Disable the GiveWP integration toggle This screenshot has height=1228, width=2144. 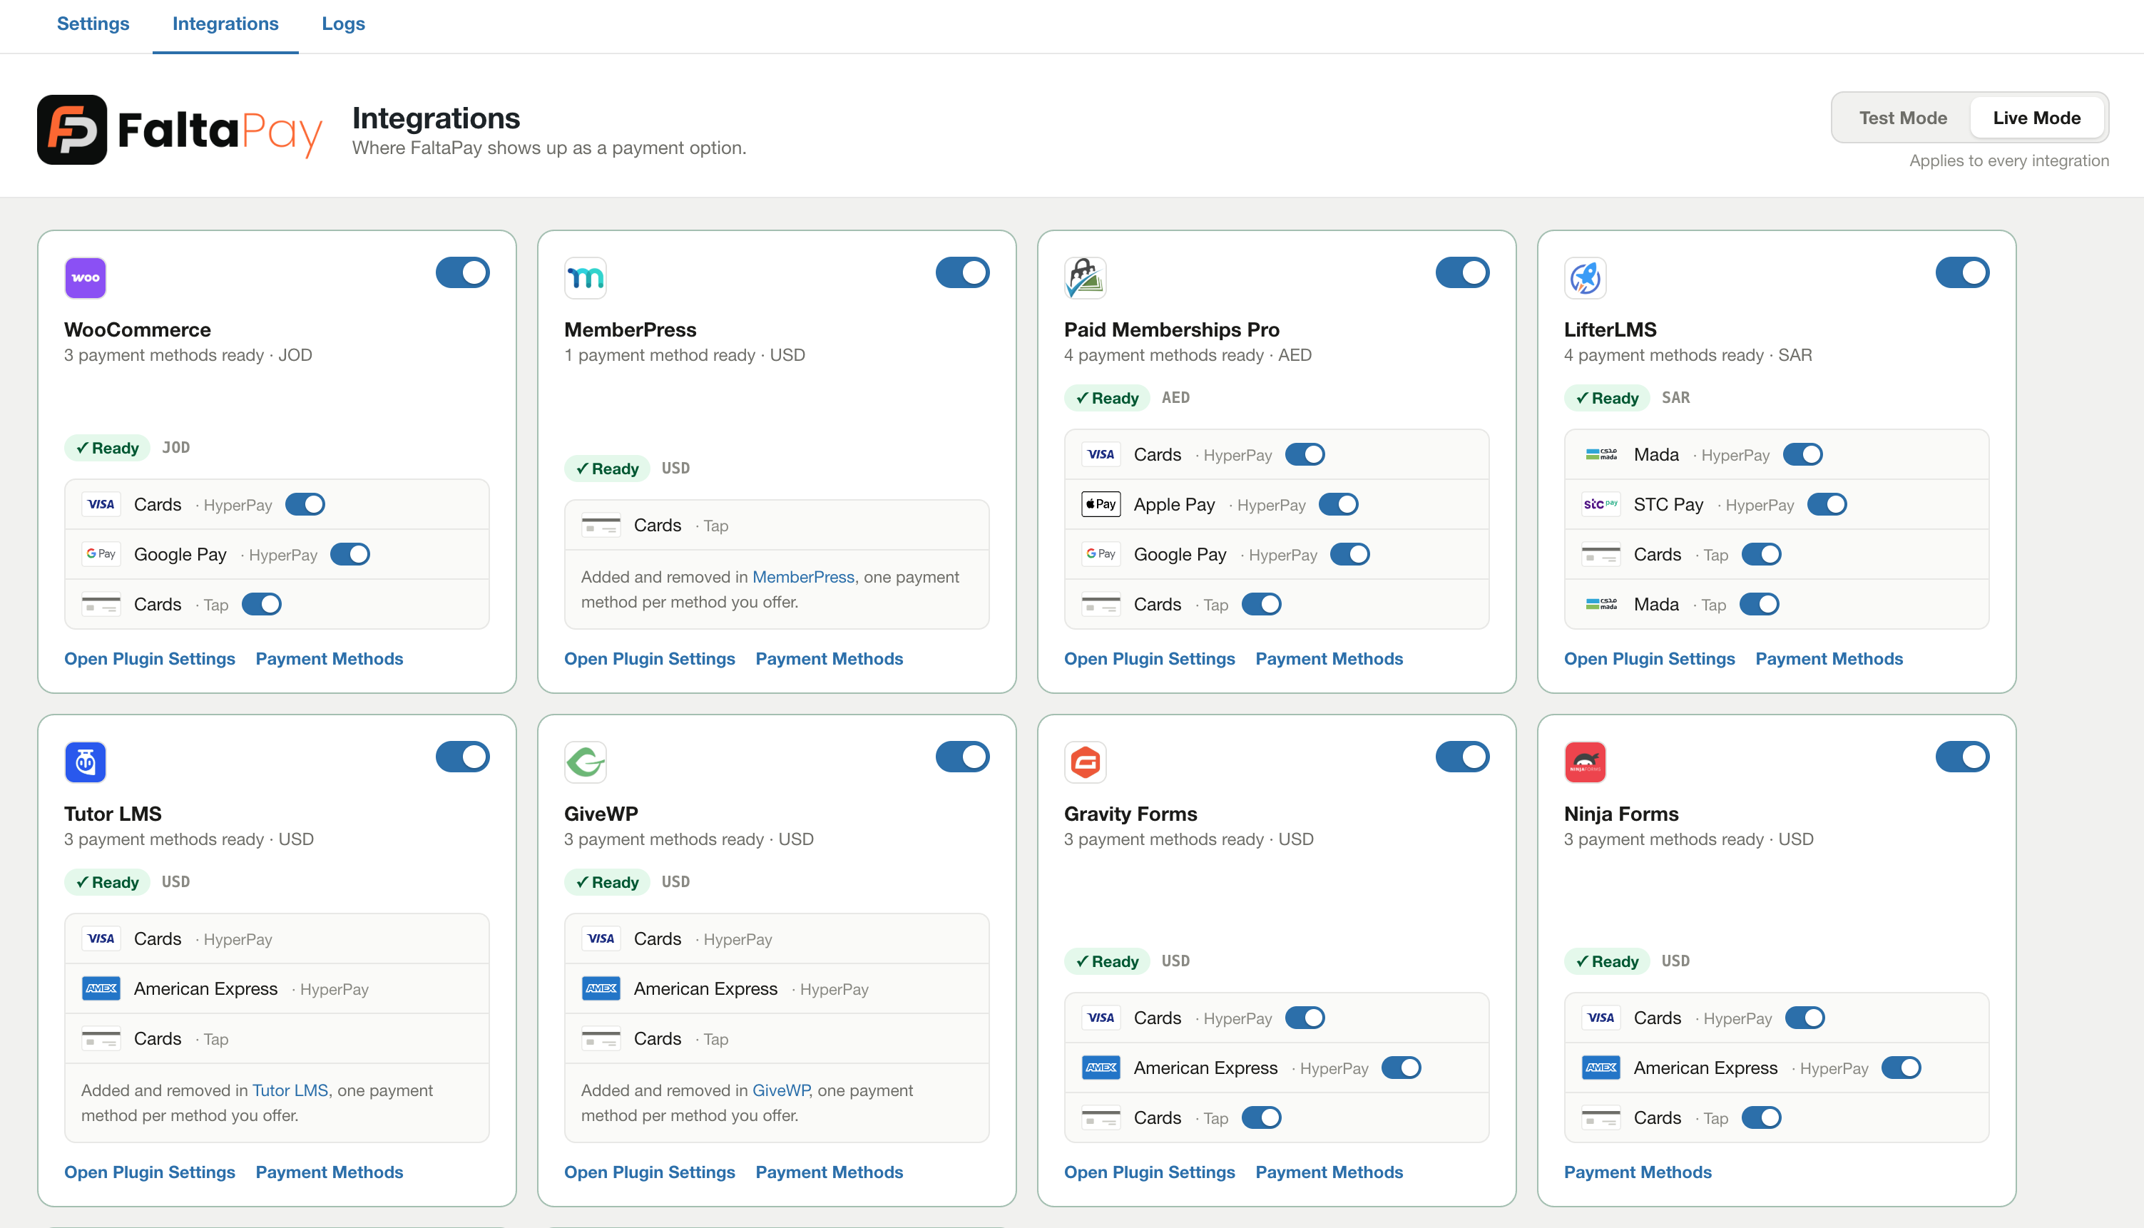(x=962, y=757)
